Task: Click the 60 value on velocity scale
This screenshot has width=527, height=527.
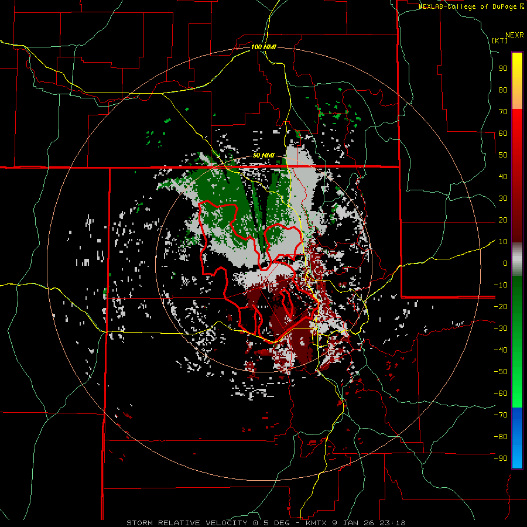Action: click(503, 133)
